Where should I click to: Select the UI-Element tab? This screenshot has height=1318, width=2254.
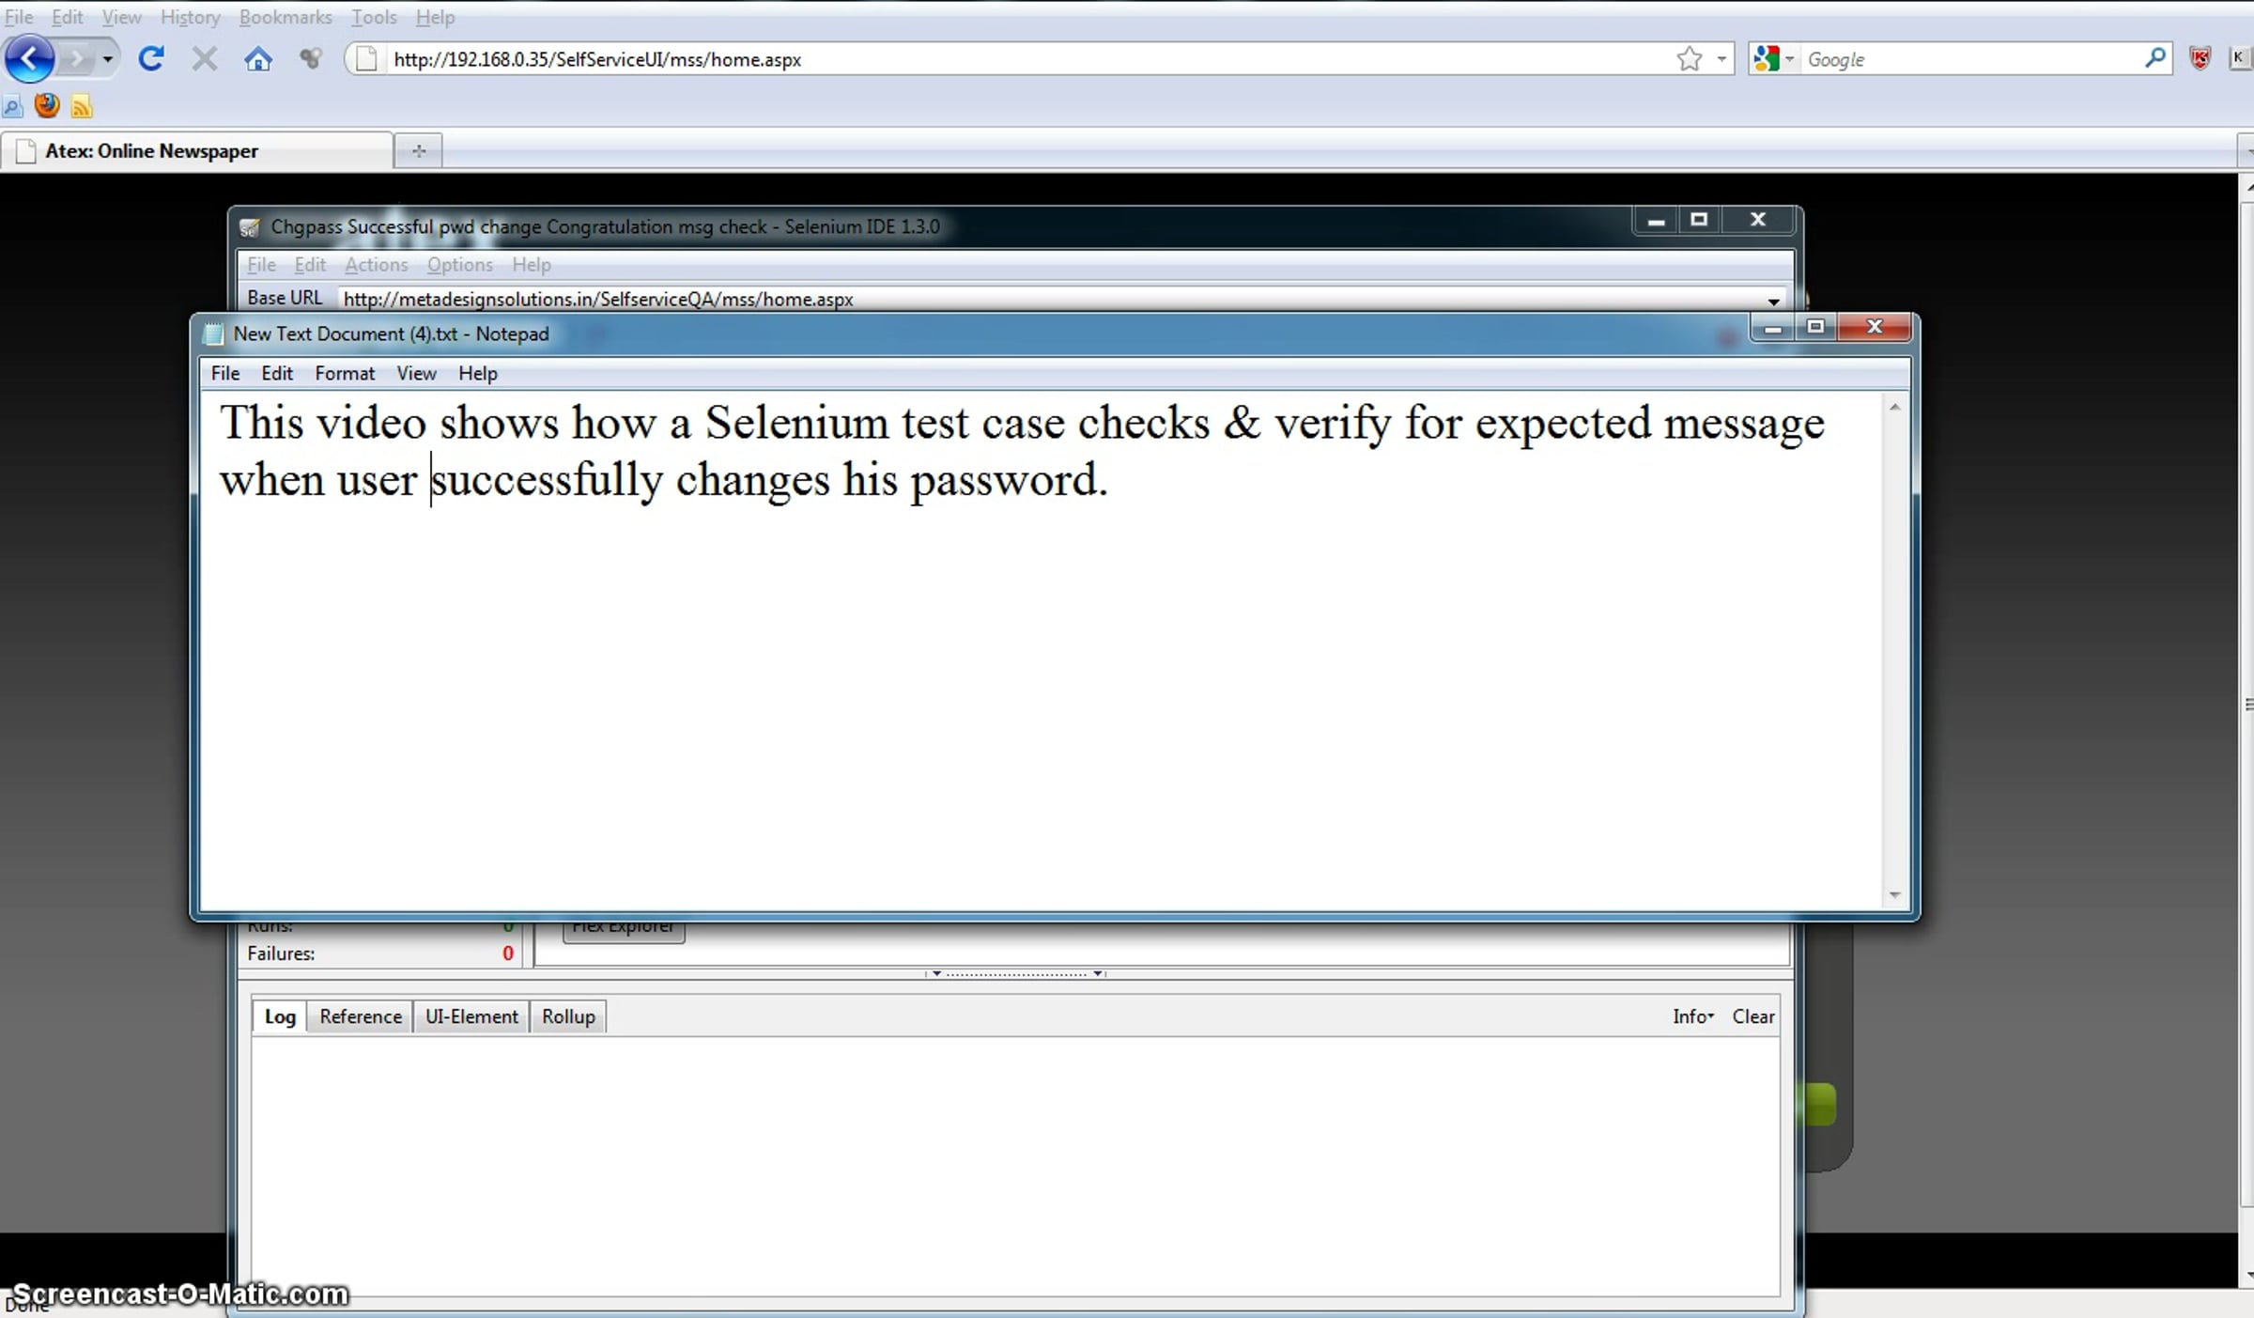pyautogui.click(x=471, y=1016)
